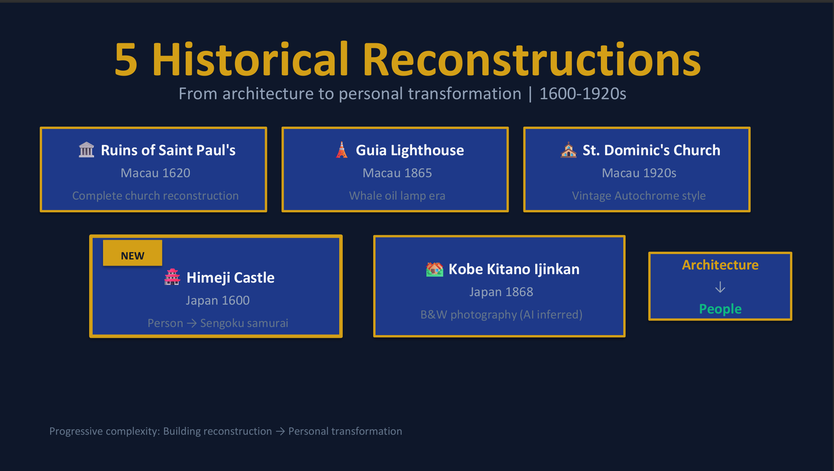834x471 pixels.
Task: Click the church icon beside St. Dominic's Church
Action: (x=568, y=150)
